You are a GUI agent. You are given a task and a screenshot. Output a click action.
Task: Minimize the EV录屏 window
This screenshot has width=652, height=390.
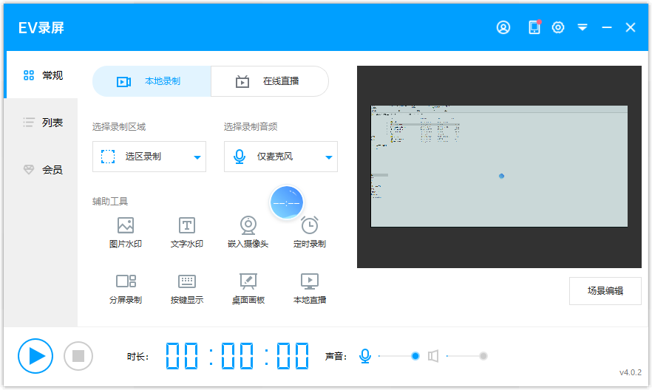point(607,27)
